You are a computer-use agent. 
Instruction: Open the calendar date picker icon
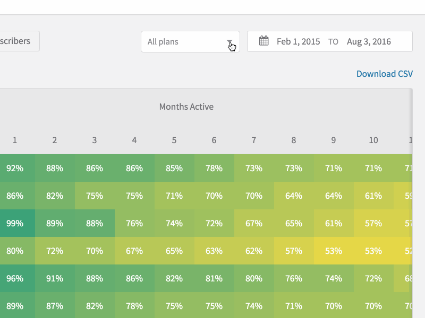(264, 40)
